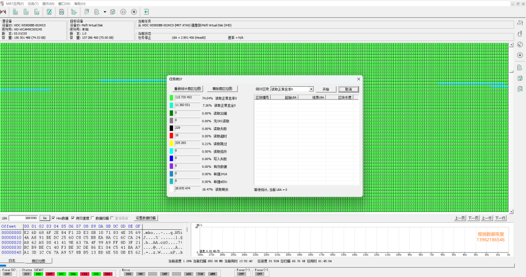Viewport: 526px width, 277px height.
Task: Enable the 数据扫描 checkbox
Action: coord(92,218)
